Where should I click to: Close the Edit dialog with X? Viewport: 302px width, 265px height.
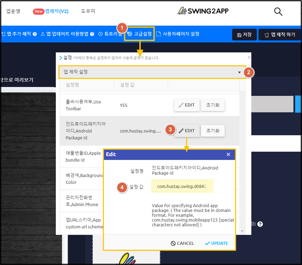pos(228,154)
